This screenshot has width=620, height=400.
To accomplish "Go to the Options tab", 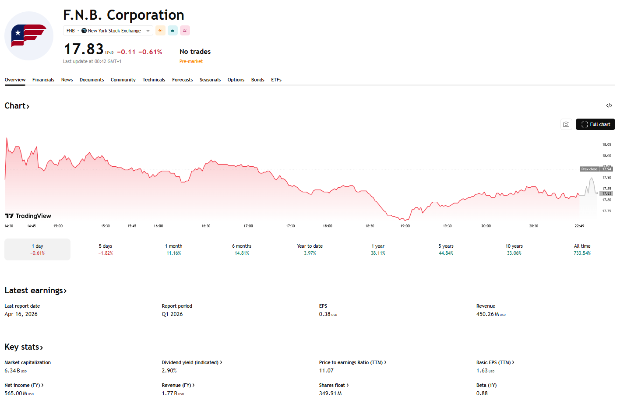I will point(236,80).
